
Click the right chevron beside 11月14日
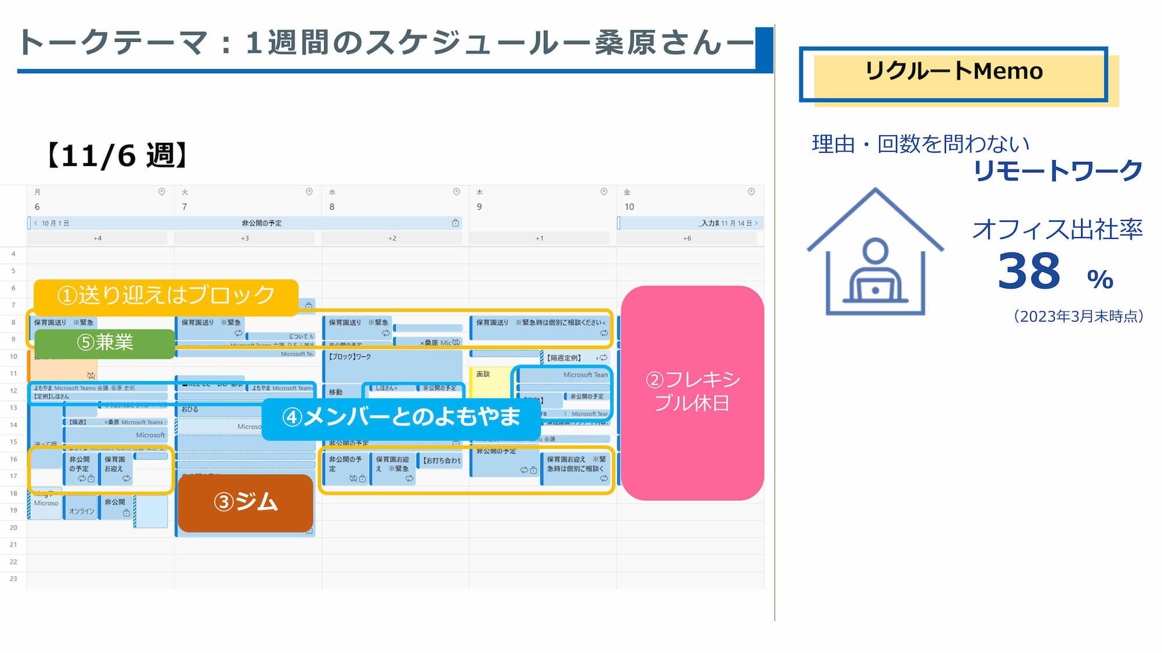756,223
